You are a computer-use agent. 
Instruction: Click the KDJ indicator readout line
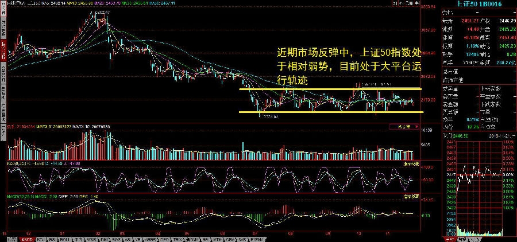point(44,163)
